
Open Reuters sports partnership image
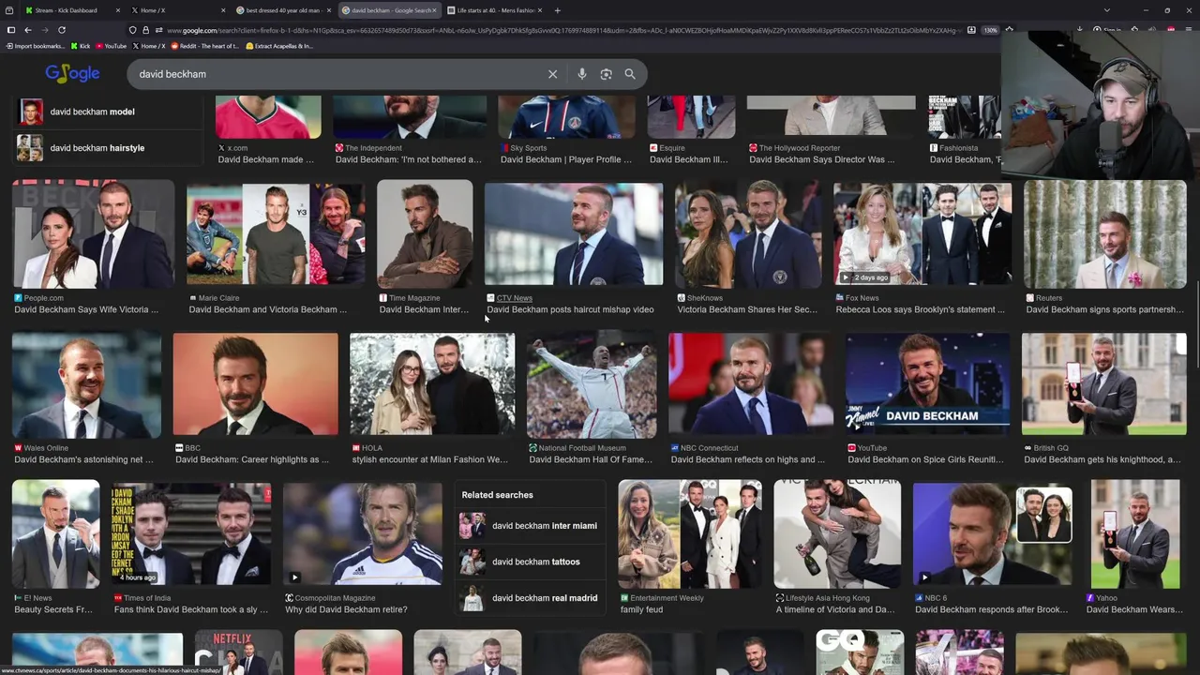(x=1104, y=234)
